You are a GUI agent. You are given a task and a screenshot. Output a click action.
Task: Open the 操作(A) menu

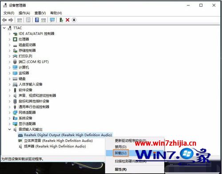[24, 13]
